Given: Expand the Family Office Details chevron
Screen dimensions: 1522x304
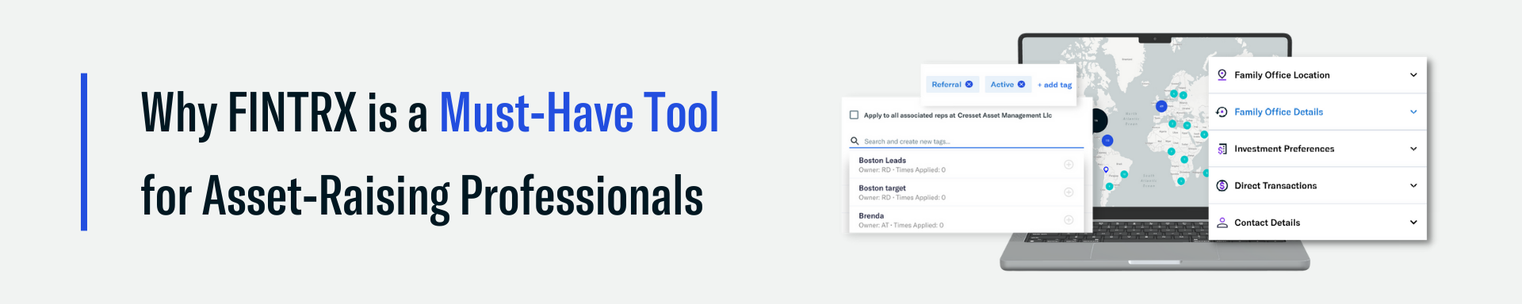Looking at the screenshot, I should [1413, 112].
